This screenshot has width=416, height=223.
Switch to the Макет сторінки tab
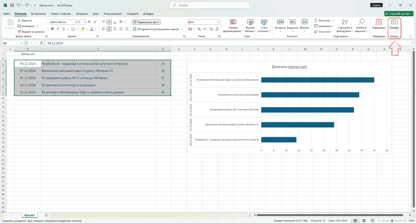pyautogui.click(x=61, y=13)
